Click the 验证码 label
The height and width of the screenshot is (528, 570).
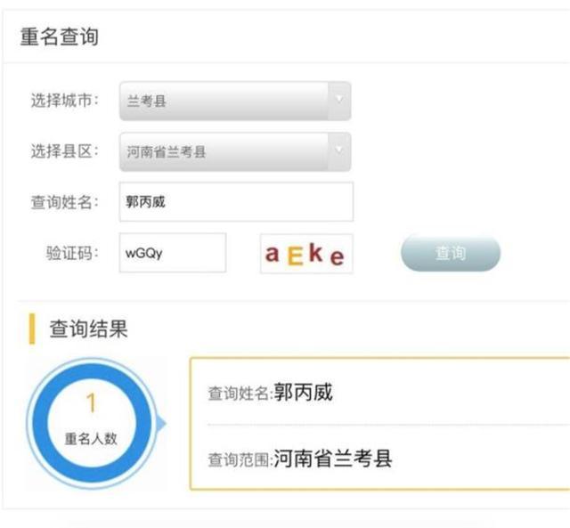point(72,253)
